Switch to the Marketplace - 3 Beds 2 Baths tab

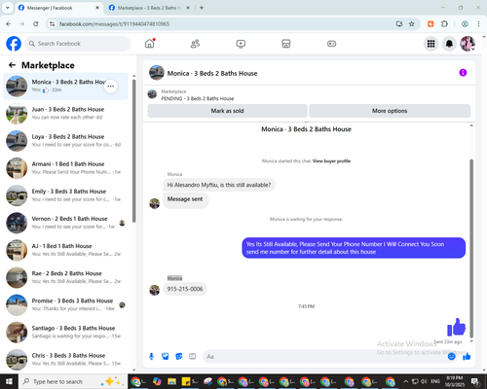point(149,8)
